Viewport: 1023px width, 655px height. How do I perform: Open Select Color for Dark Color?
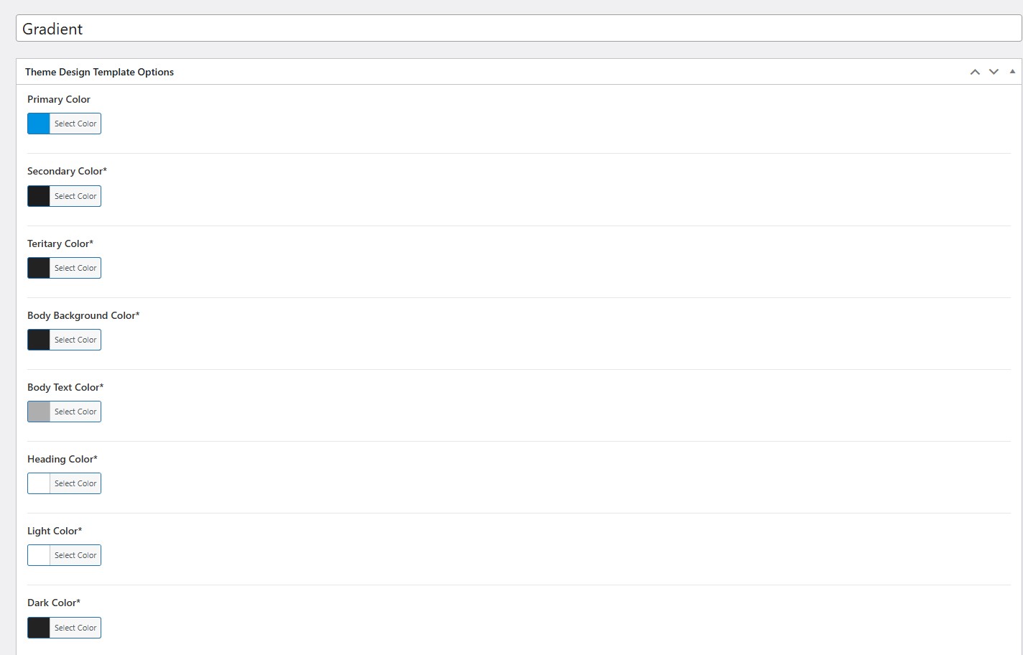coord(75,628)
